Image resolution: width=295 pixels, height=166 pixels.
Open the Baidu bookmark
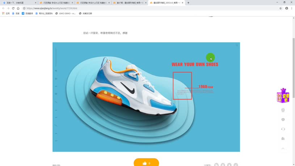point(16,13)
